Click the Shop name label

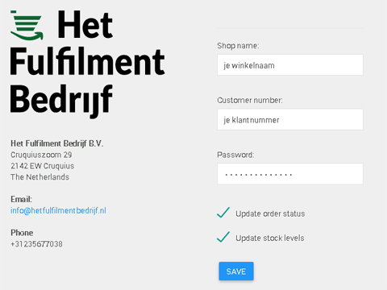point(238,46)
